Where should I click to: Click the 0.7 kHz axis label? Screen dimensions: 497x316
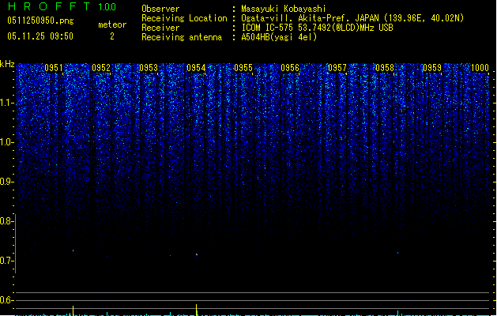click(x=7, y=261)
